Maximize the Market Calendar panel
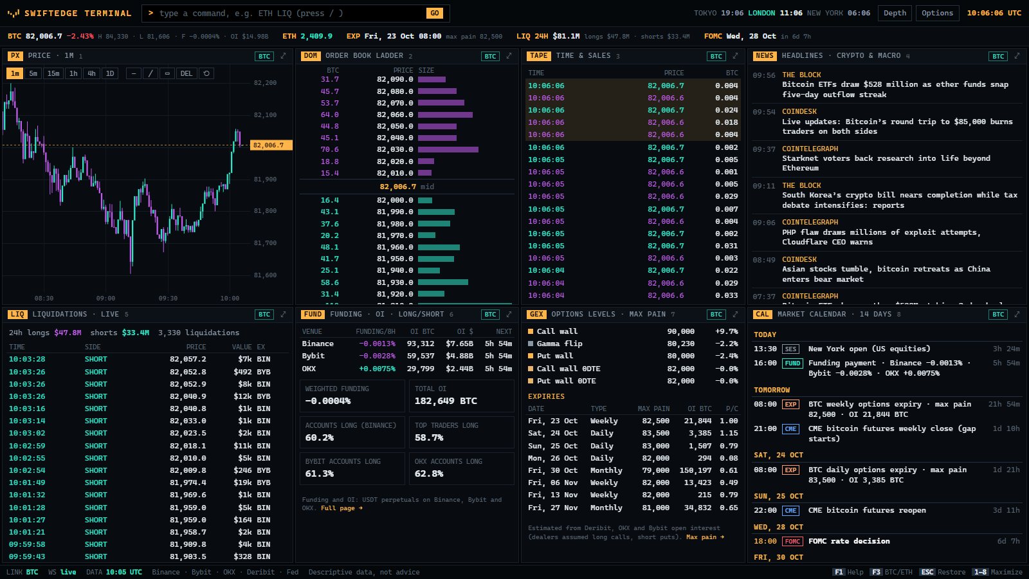Screen dimensions: 1029x579 coord(1017,314)
